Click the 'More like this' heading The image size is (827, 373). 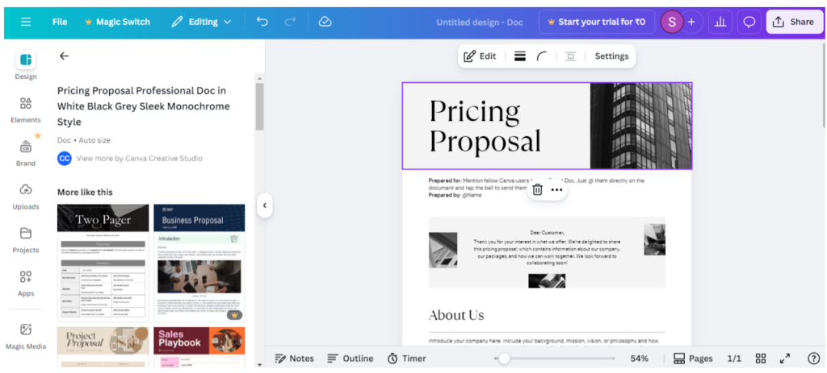click(x=85, y=192)
